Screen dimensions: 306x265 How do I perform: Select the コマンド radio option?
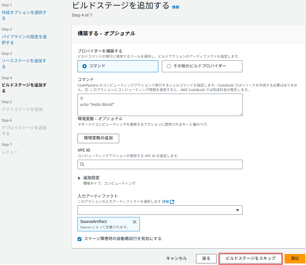(x=84, y=66)
